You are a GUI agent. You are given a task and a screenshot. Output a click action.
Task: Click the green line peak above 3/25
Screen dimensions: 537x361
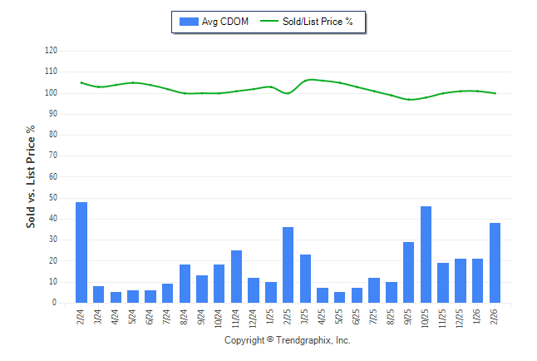[x=309, y=80]
